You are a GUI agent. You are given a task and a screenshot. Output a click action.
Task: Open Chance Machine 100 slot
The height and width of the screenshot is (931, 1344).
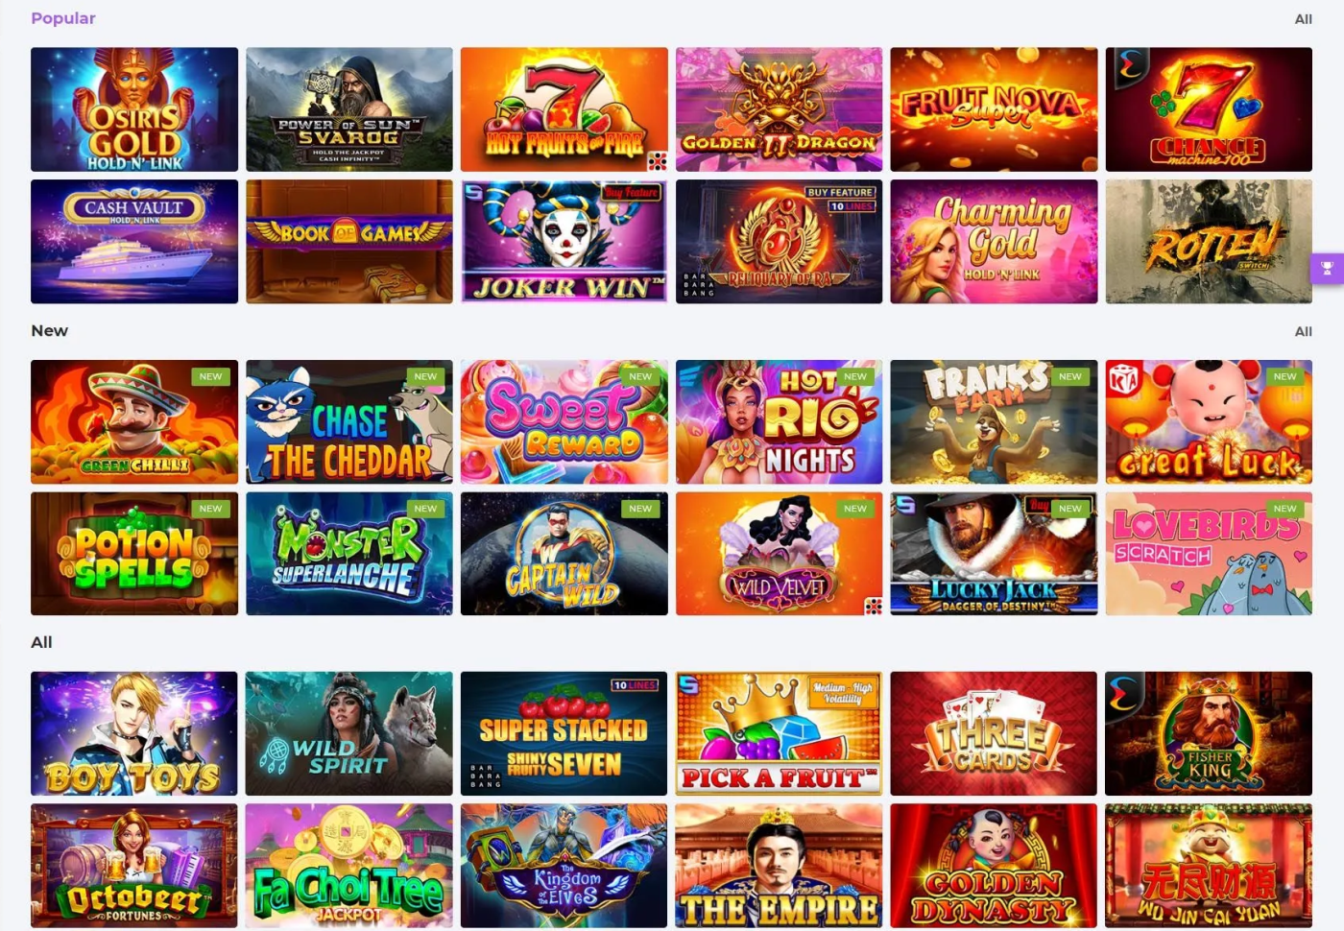(1209, 109)
